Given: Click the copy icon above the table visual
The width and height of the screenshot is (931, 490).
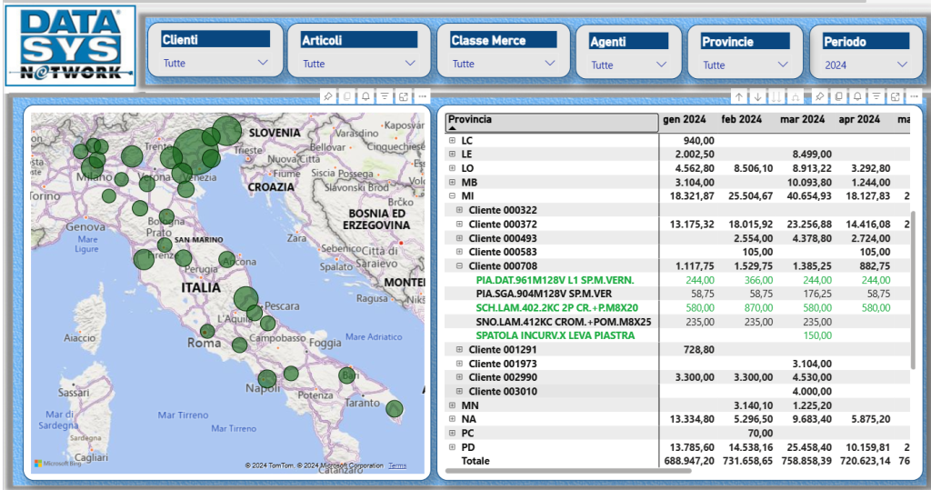Looking at the screenshot, I should [838, 96].
